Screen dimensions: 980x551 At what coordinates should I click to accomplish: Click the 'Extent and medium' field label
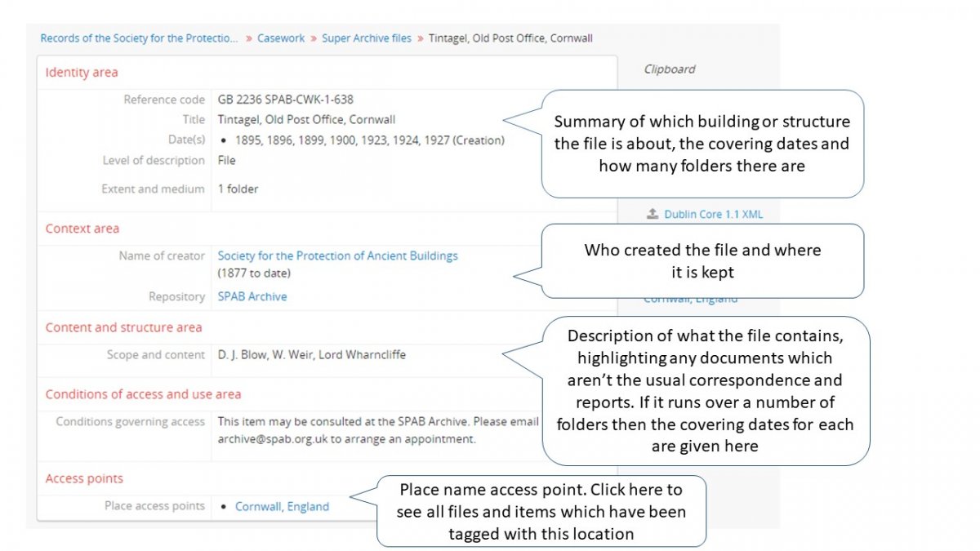pyautogui.click(x=154, y=189)
